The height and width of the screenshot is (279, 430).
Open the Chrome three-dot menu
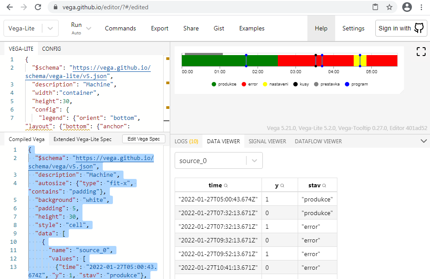tap(422, 7)
